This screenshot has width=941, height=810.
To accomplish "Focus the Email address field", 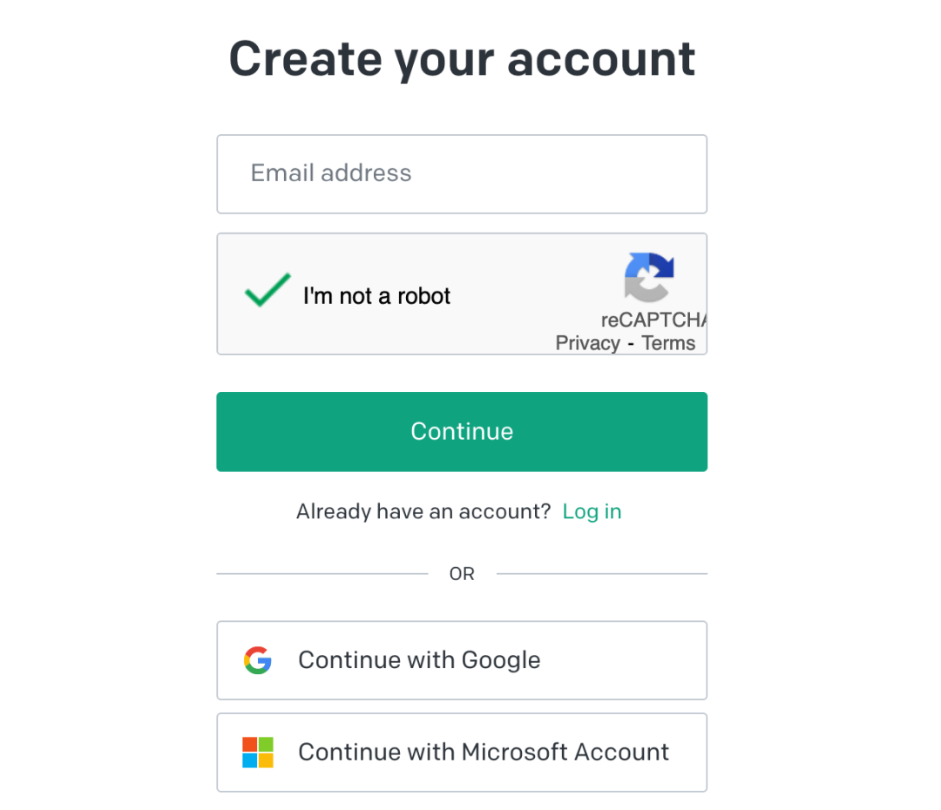I will click(x=462, y=174).
